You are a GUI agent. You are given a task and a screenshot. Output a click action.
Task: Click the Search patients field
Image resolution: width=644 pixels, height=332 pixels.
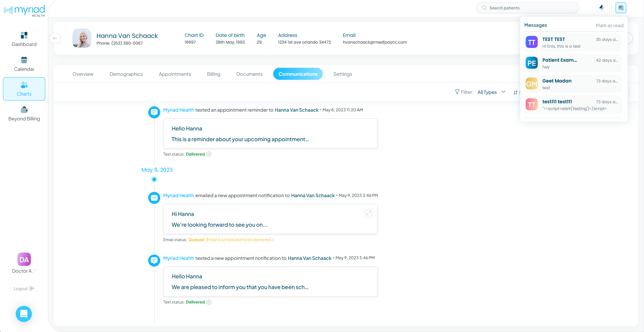coord(527,7)
